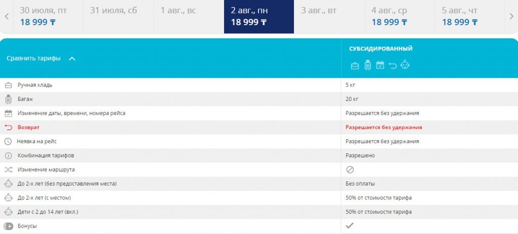Click the baggage suitcase icon in tariff header
Image resolution: width=518 pixels, height=234 pixels.
point(368,65)
